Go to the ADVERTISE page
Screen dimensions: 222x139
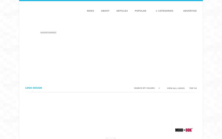point(190,11)
